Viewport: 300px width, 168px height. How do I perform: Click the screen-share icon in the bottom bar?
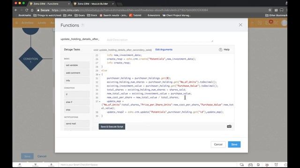242,165
